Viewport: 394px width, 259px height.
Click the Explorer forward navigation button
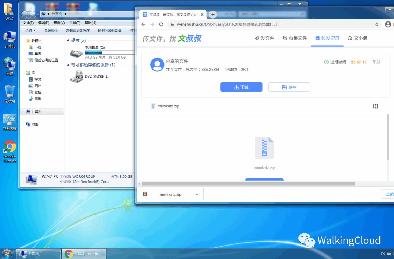[x=32, y=14]
